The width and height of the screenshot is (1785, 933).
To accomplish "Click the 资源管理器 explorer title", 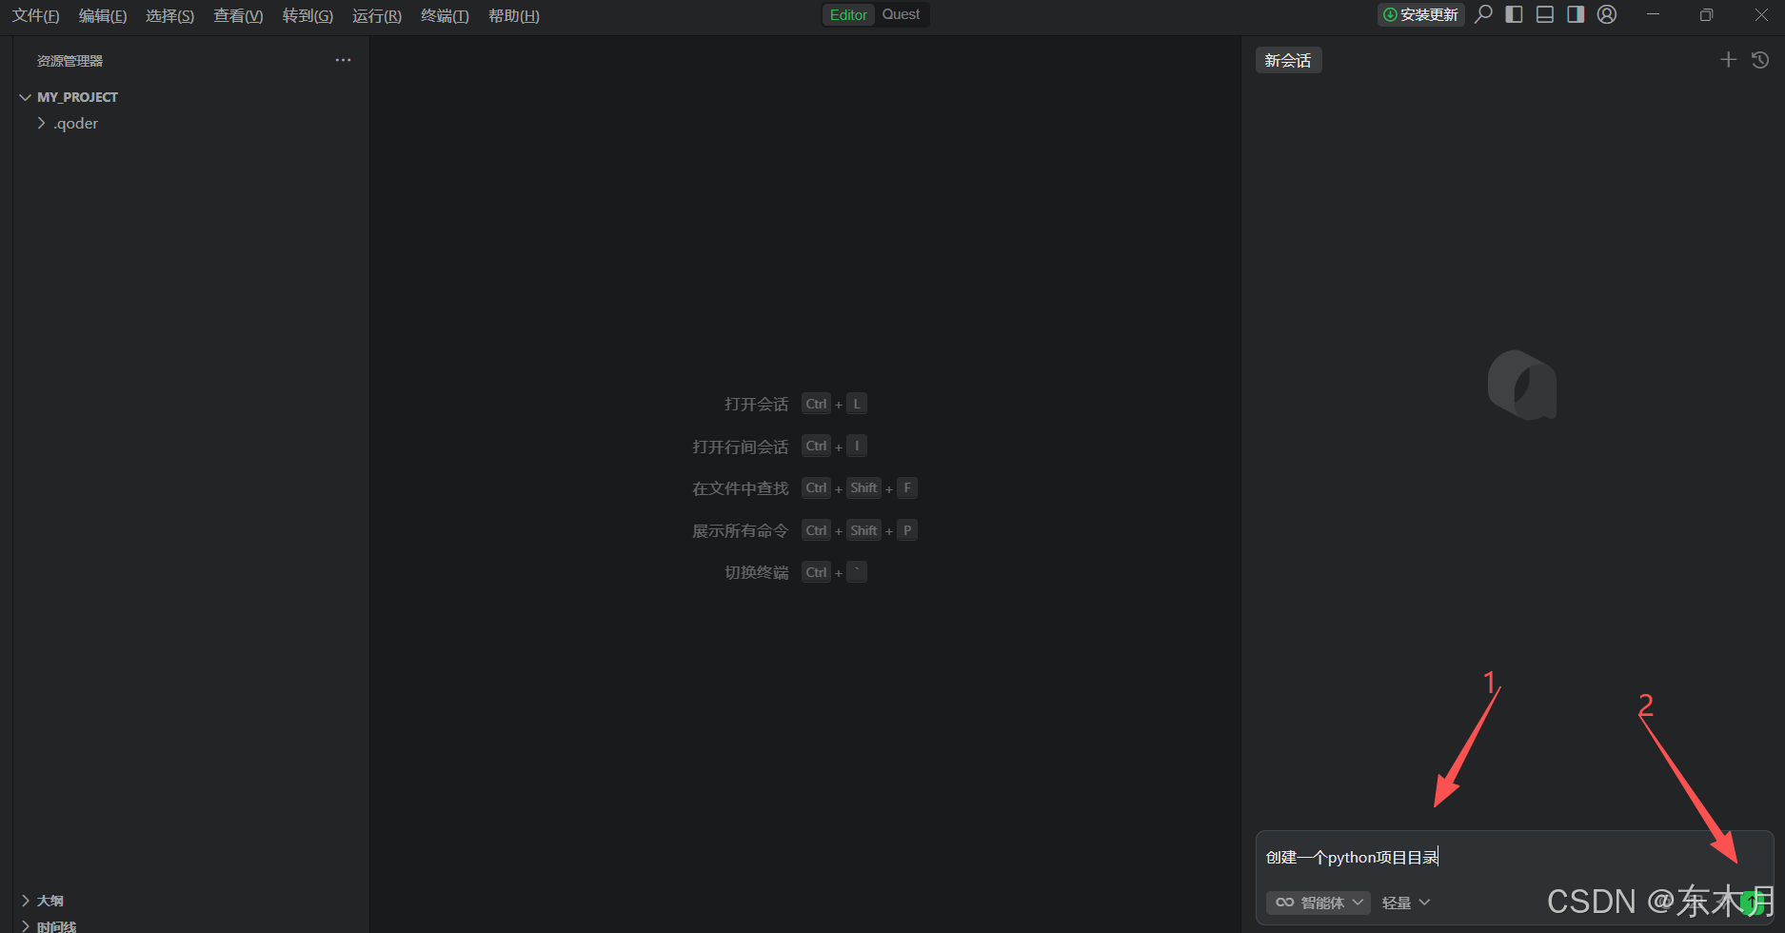I will coord(69,61).
